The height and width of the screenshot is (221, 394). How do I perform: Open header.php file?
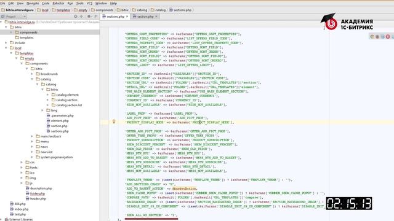click(36, 199)
